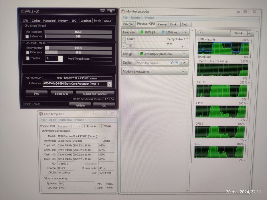Enable the Threads checkbox
267x200 pixels.
pyautogui.click(x=28, y=58)
